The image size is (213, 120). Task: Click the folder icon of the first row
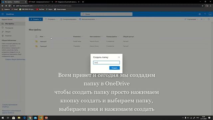(36, 41)
